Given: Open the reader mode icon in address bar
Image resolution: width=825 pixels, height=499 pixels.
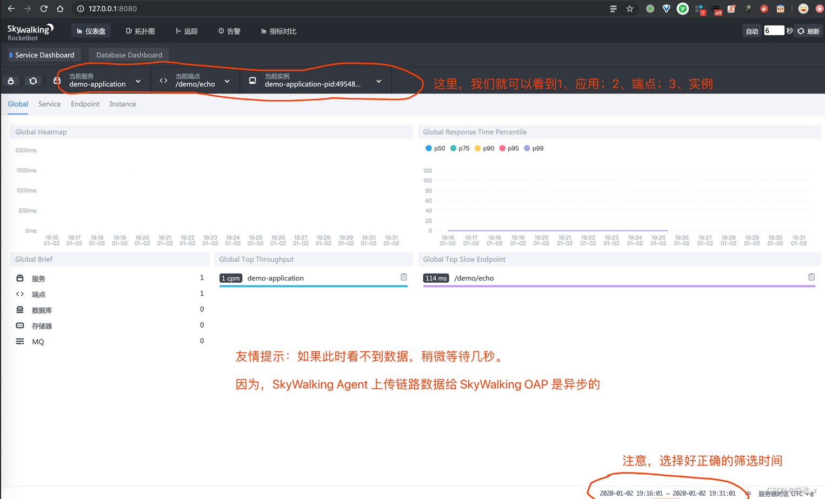Looking at the screenshot, I should click(x=613, y=9).
